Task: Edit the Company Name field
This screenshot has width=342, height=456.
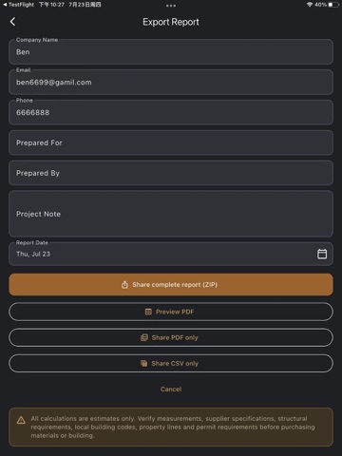Action: tap(171, 51)
